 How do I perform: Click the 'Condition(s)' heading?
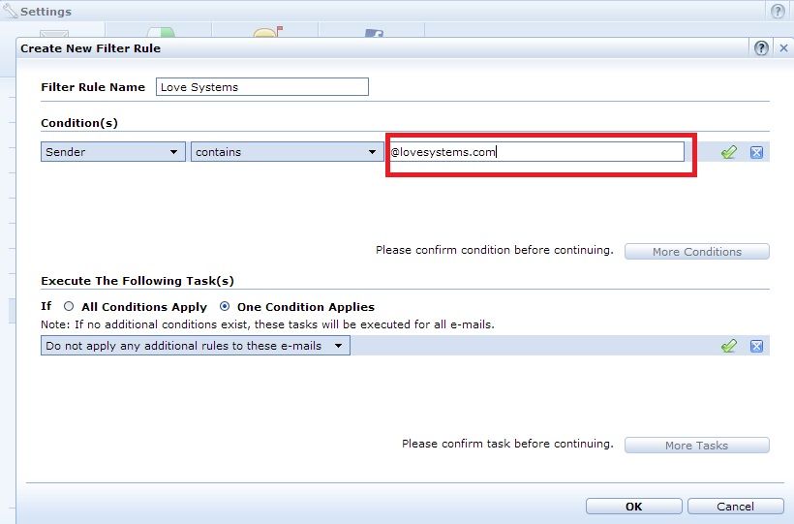coord(79,123)
